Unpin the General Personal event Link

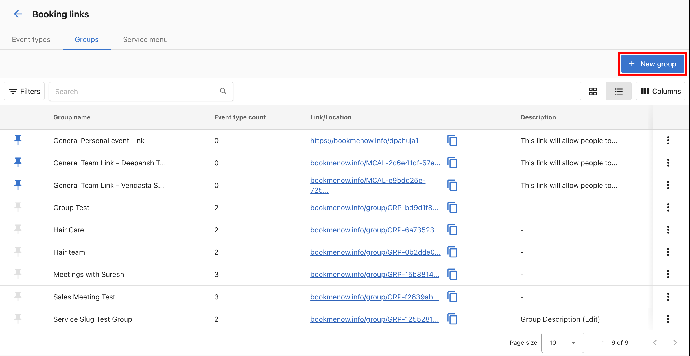18,140
